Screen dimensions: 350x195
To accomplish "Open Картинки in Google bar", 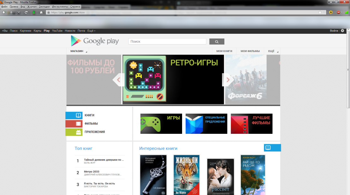I will point(26,31).
